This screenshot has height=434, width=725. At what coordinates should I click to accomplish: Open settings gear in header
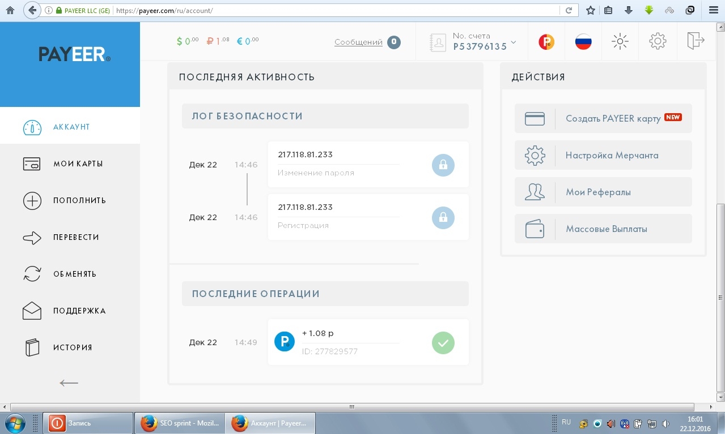click(658, 41)
